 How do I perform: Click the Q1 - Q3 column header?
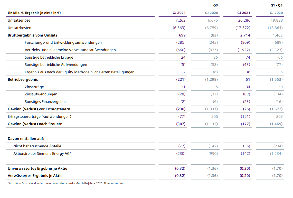point(277,5)
